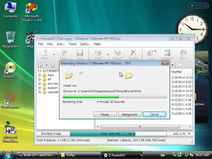Open the Add button dropdown arrow

(108, 55)
